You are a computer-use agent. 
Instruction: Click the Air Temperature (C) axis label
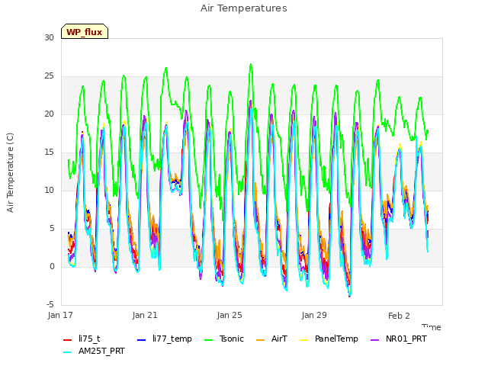(10, 172)
